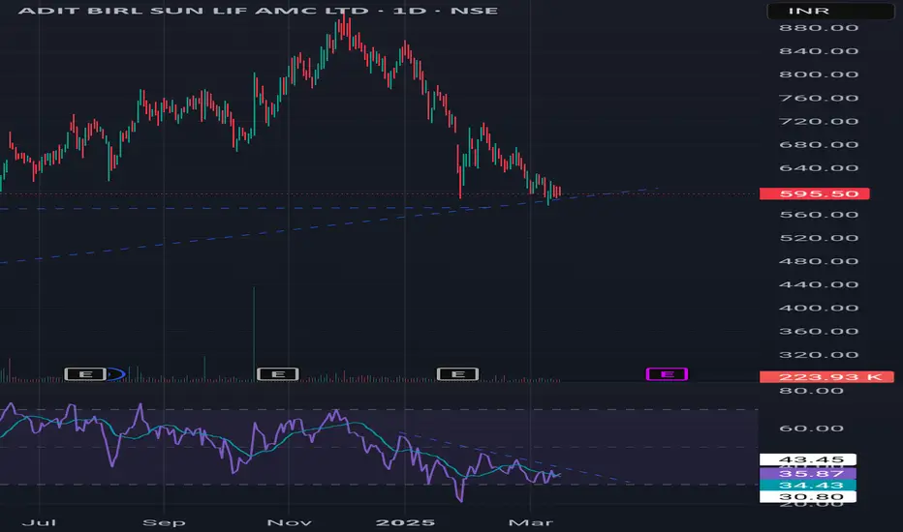Open earnings E marker just after 2025 label
Image resolution: width=903 pixels, height=532 pixels.
[458, 374]
